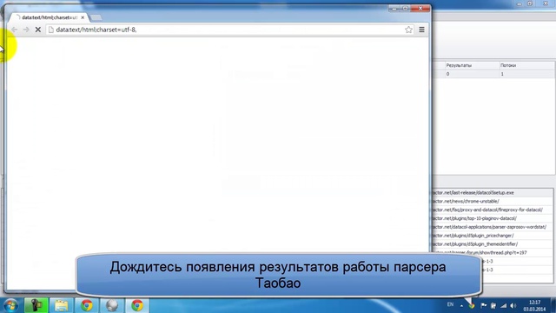The image size is (556, 313).
Task: Open Action Center flag icon in tray
Action: 483,305
